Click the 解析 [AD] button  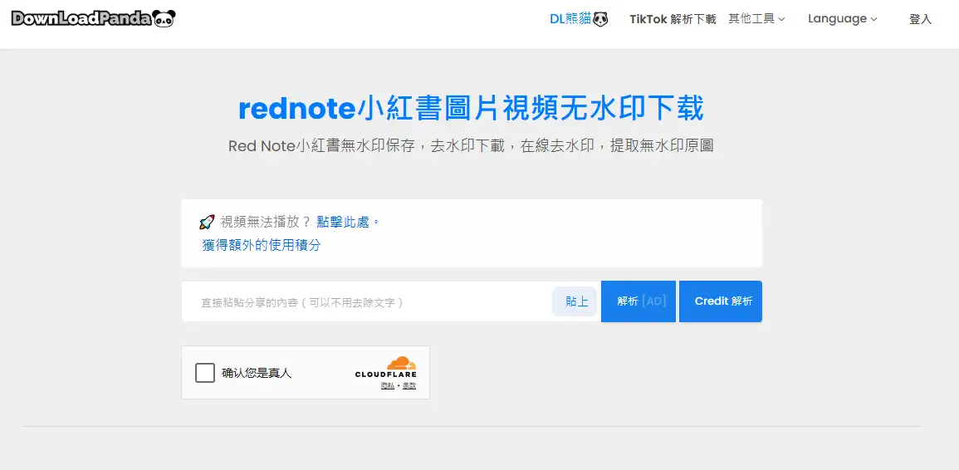[x=639, y=301]
